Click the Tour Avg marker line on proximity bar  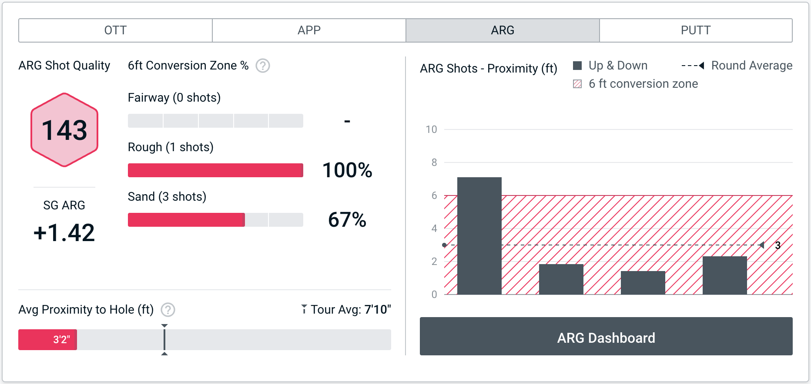[164, 340]
